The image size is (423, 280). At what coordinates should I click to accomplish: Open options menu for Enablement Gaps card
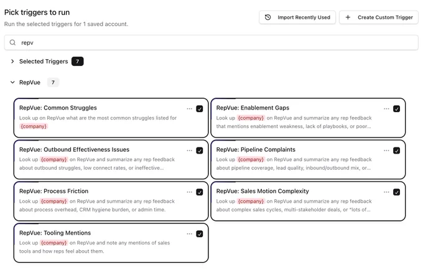click(x=386, y=109)
